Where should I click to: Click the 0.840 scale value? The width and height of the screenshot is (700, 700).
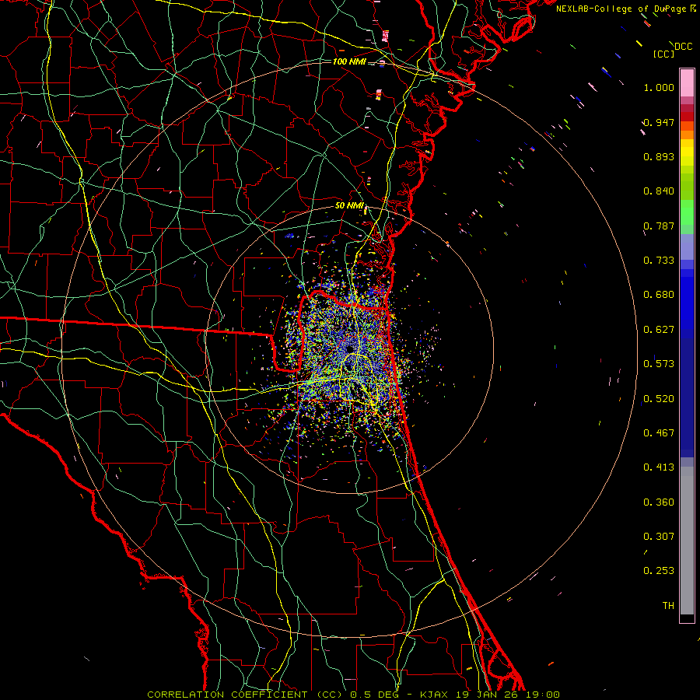click(659, 191)
